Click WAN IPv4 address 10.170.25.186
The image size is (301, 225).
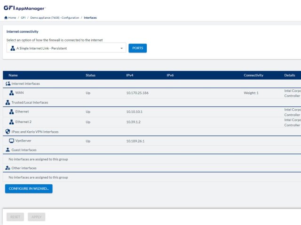tap(137, 93)
